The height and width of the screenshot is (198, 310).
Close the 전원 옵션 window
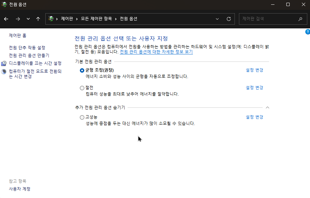(x=303, y=4)
